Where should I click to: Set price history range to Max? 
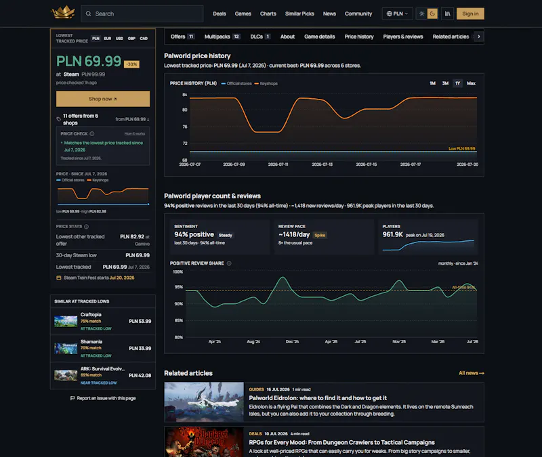point(471,83)
